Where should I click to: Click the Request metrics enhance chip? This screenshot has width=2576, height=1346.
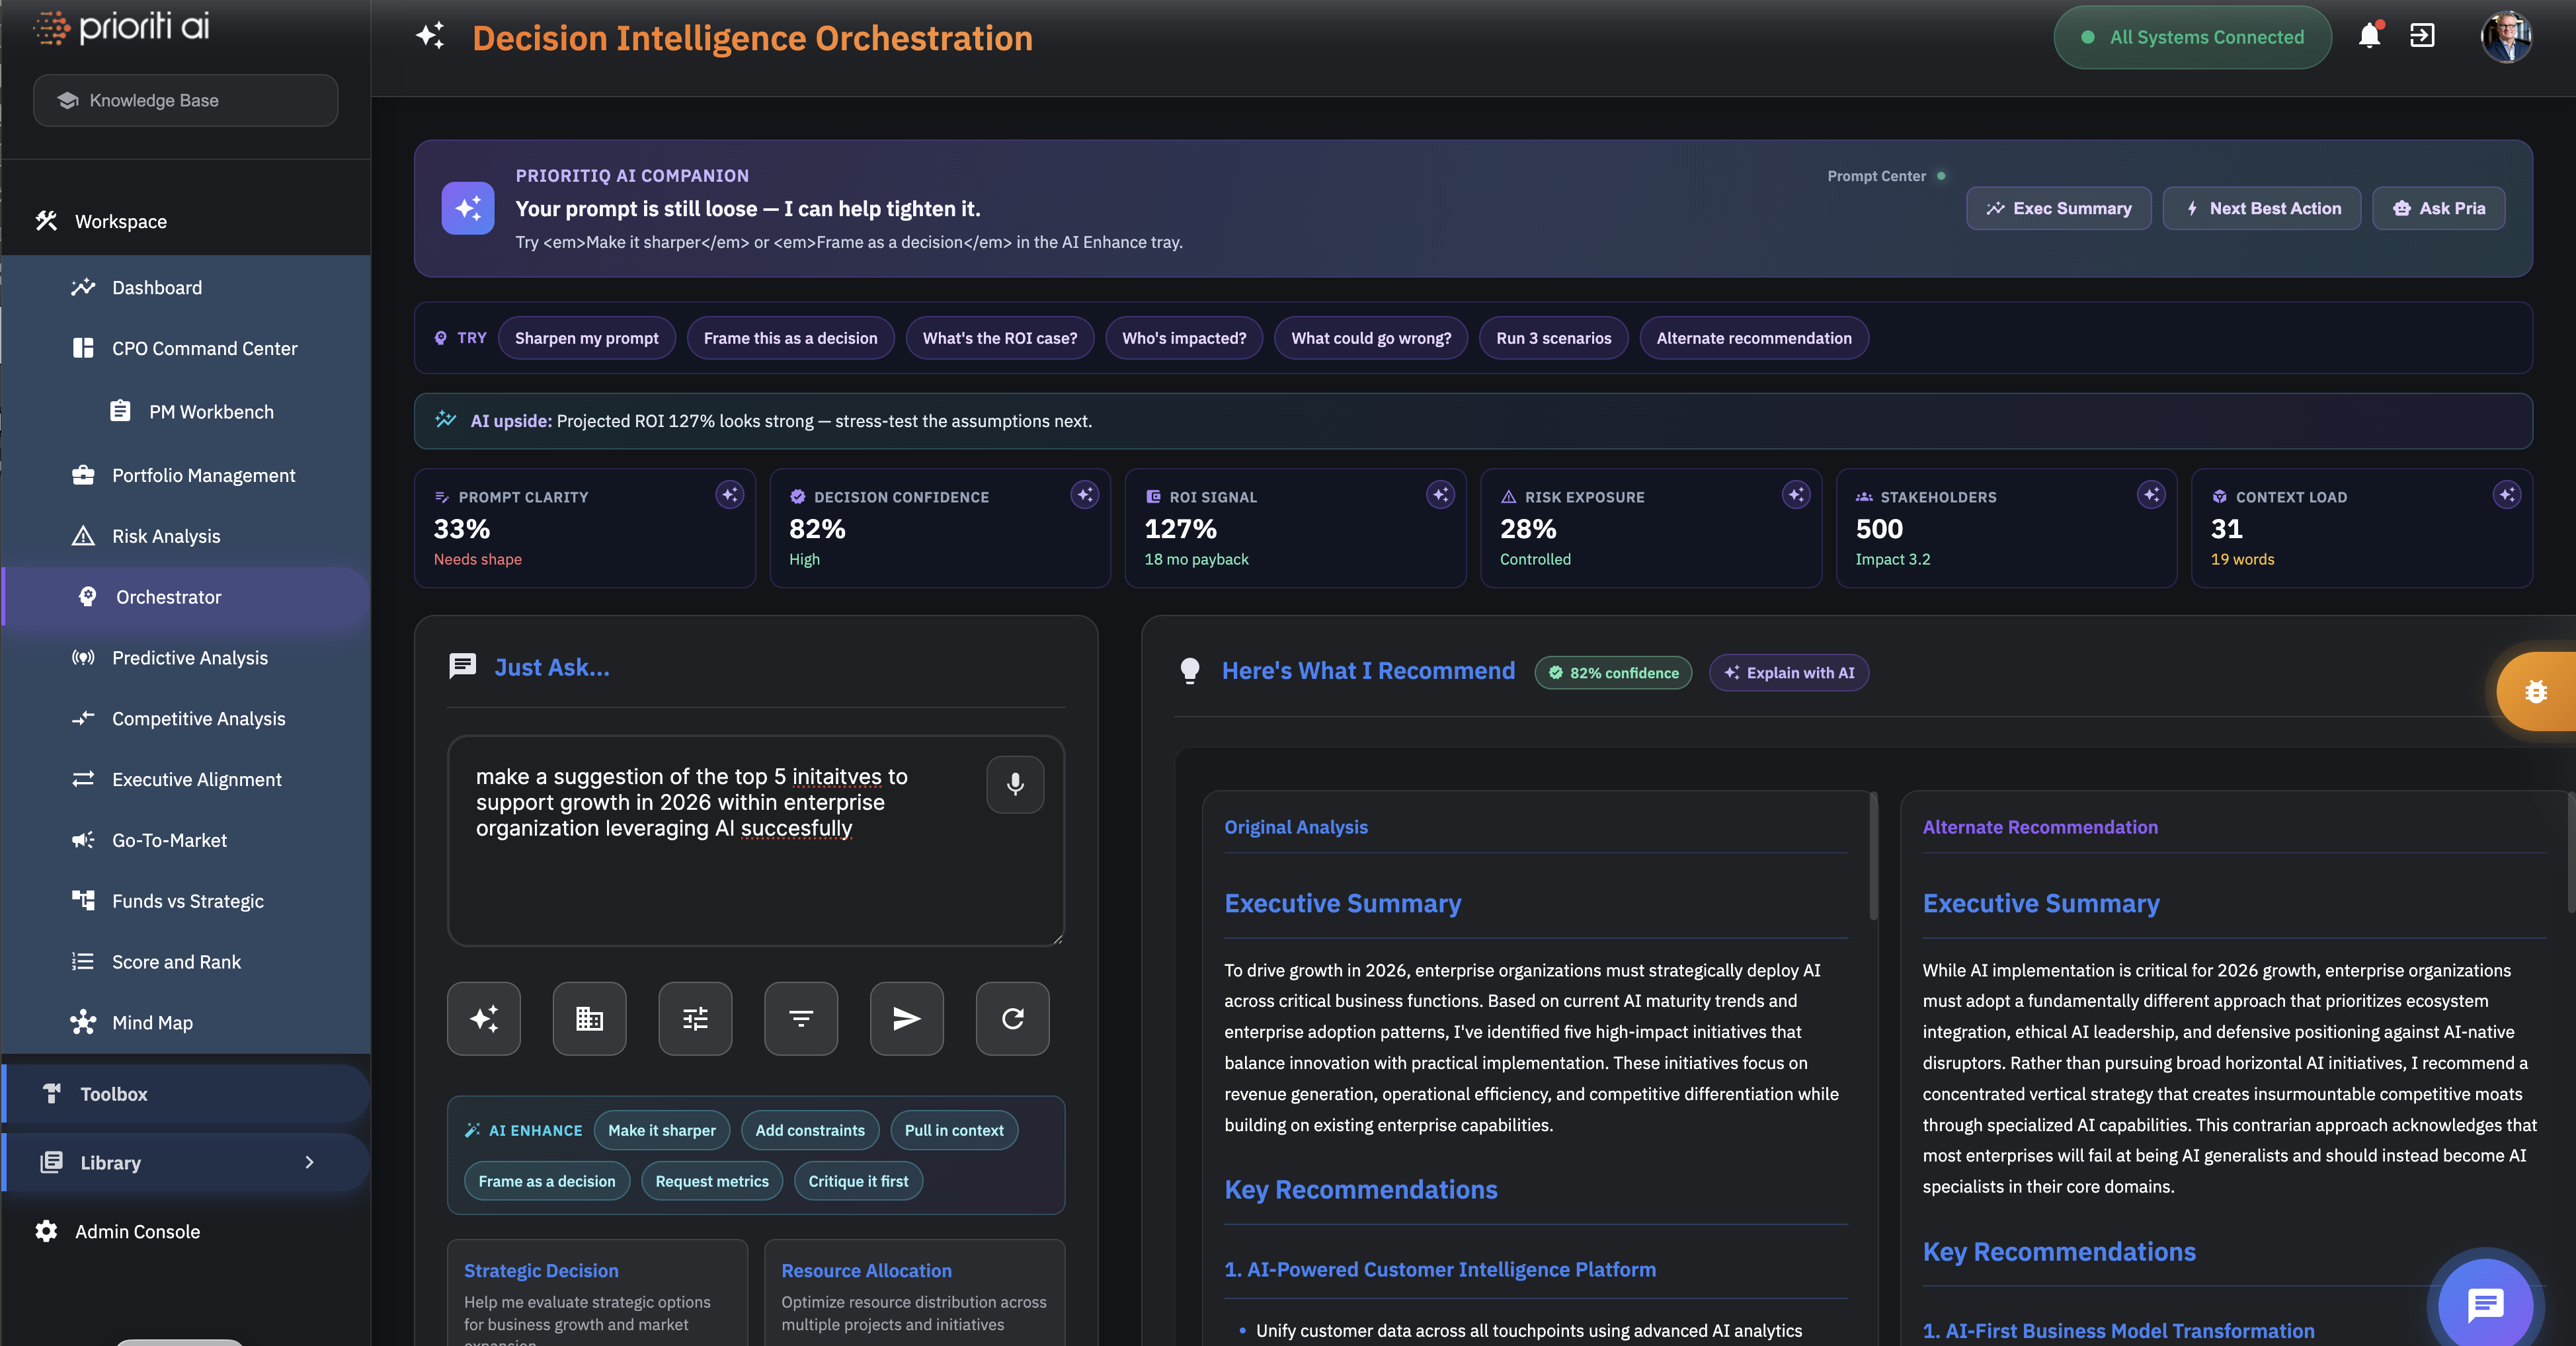[711, 1181]
